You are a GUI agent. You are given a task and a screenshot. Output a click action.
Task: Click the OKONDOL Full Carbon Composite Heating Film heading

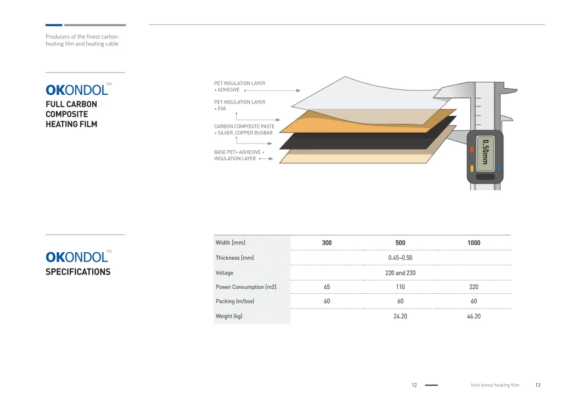pyautogui.click(x=78, y=106)
